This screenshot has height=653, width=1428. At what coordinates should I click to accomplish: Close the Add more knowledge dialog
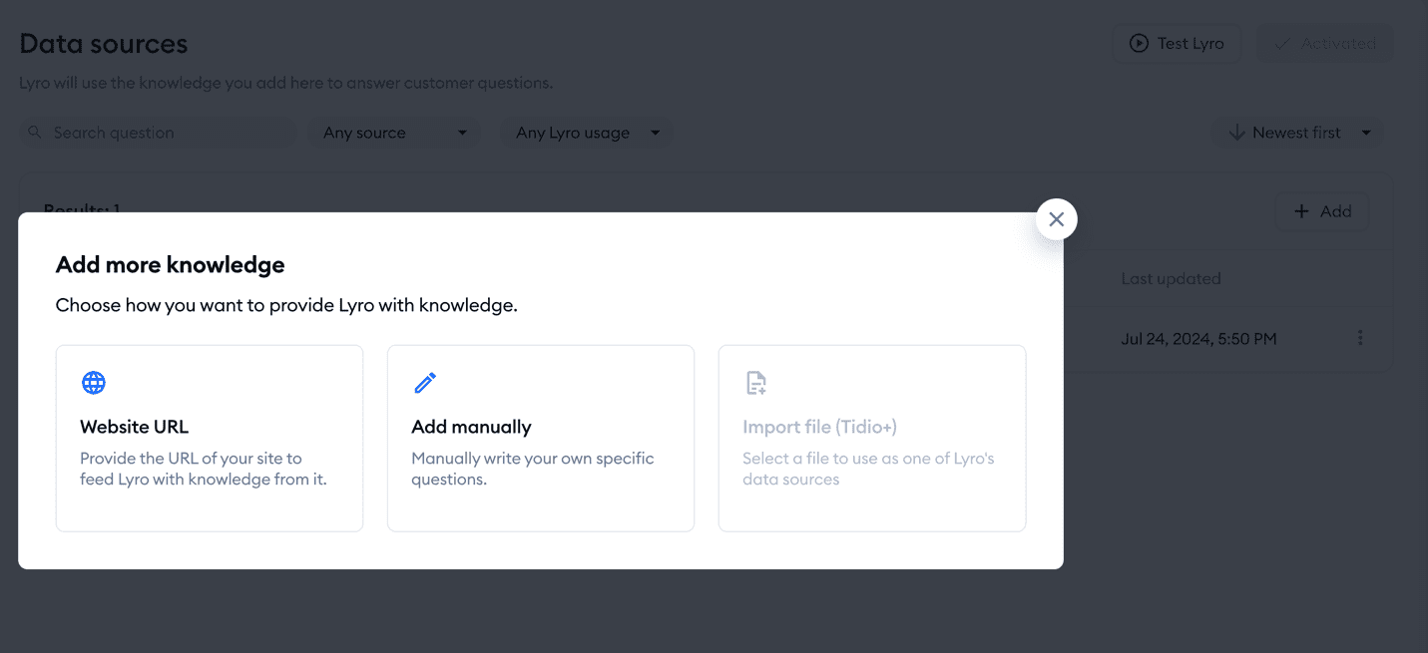[1056, 219]
